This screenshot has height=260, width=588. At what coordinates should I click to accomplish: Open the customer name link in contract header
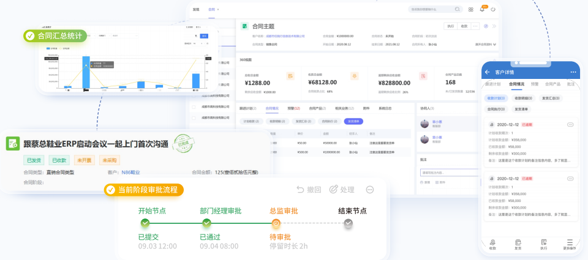(285, 36)
